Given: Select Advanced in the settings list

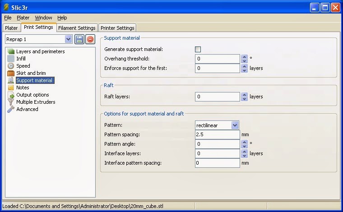Looking at the screenshot, I should pyautogui.click(x=27, y=109).
